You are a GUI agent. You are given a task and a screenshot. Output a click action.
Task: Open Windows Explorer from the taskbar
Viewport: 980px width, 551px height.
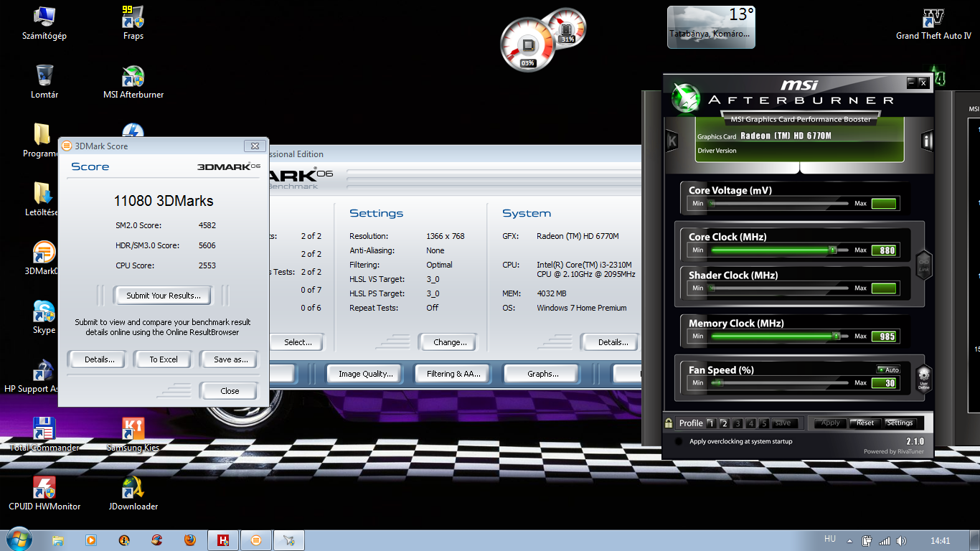click(x=58, y=540)
